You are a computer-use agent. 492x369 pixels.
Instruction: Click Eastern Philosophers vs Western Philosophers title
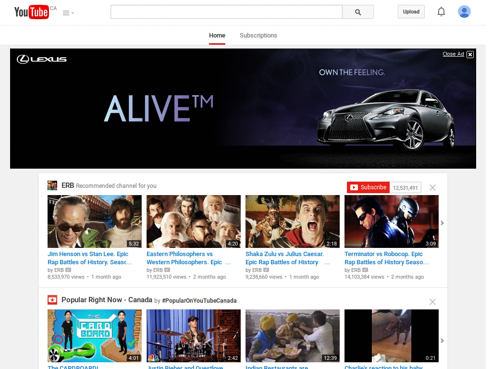[188, 258]
